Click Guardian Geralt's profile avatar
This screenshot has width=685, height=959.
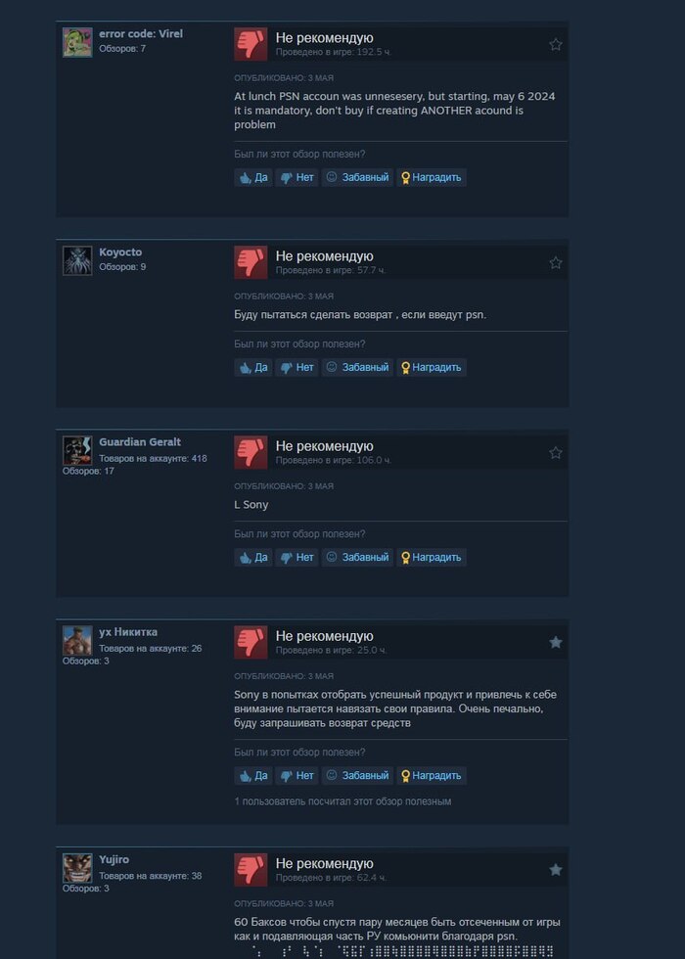click(x=77, y=450)
